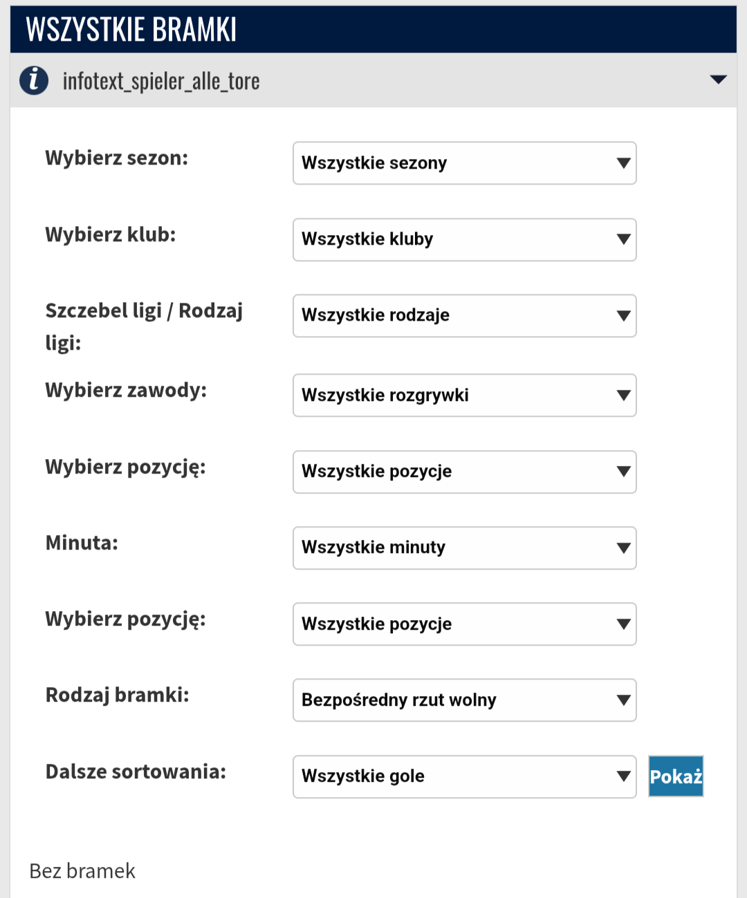
Task: Open the position dropdown below Wybierz zawody
Action: pos(463,471)
